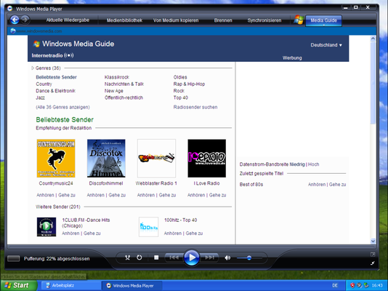
Task: Switch to compact mode icon
Action: (x=373, y=263)
